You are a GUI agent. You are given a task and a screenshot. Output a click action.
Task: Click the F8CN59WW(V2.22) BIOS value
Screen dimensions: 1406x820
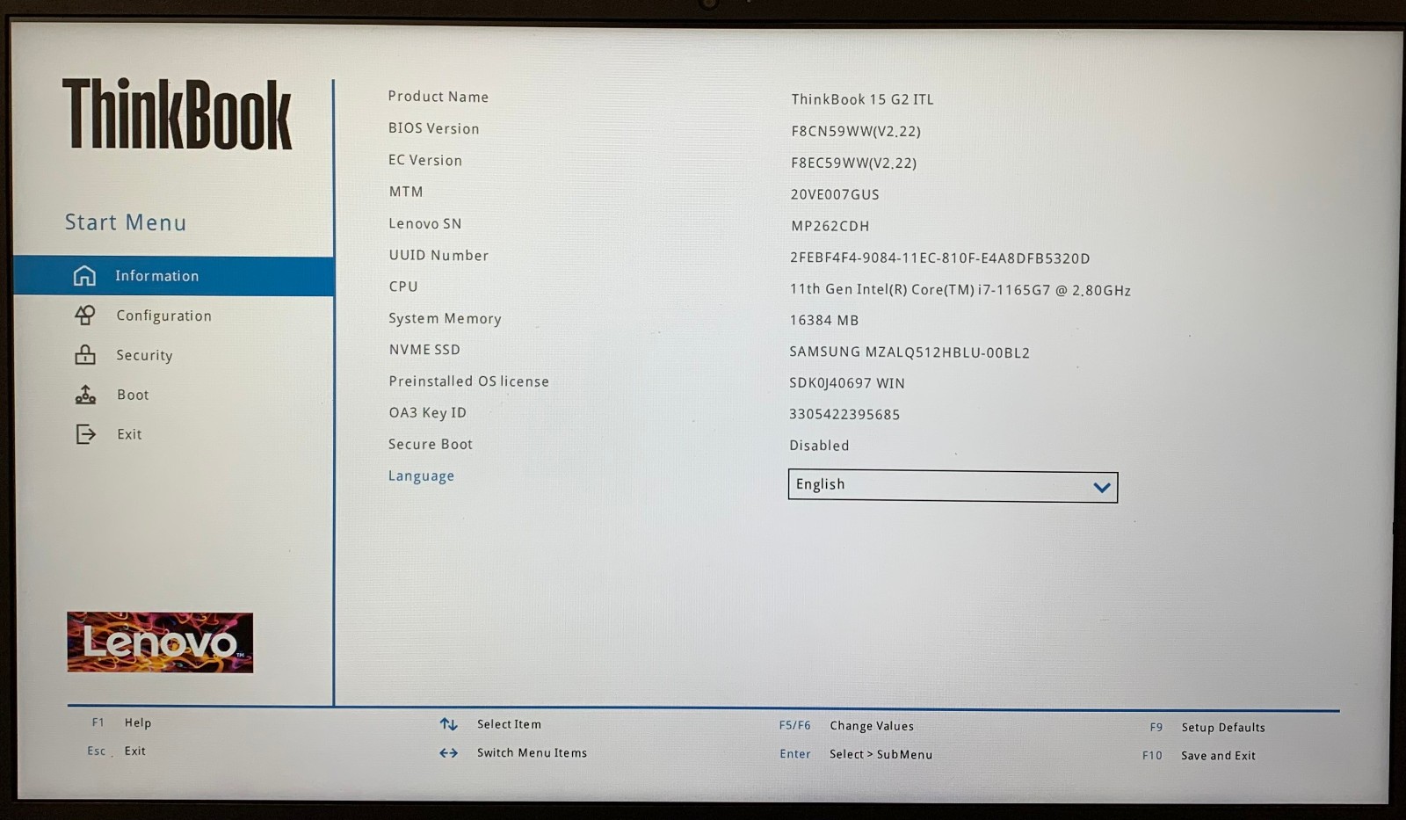click(856, 131)
